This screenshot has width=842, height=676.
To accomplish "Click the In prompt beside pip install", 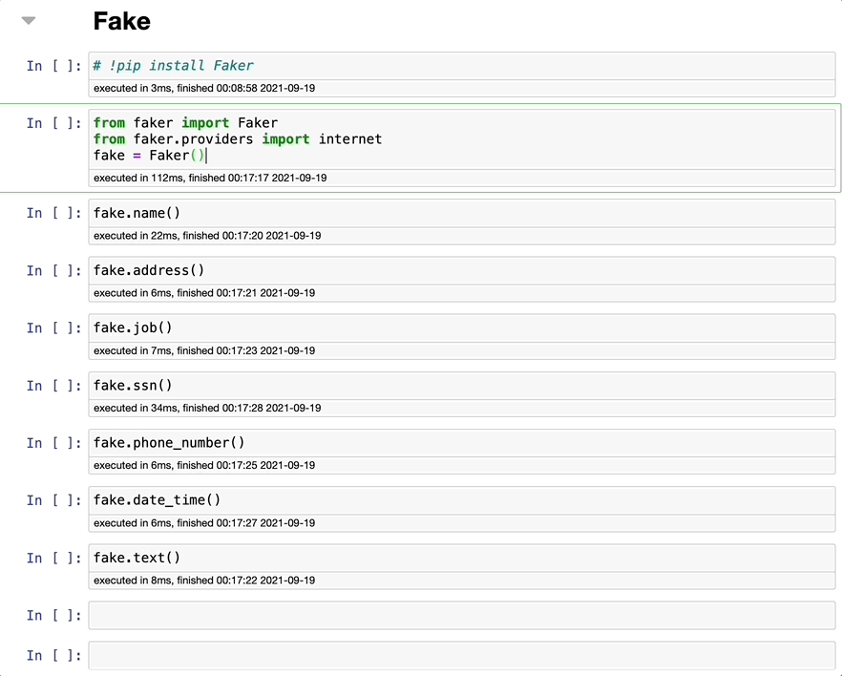I will [x=53, y=67].
